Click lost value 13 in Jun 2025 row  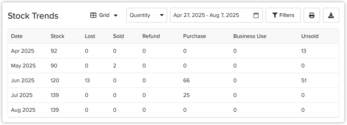click(87, 80)
